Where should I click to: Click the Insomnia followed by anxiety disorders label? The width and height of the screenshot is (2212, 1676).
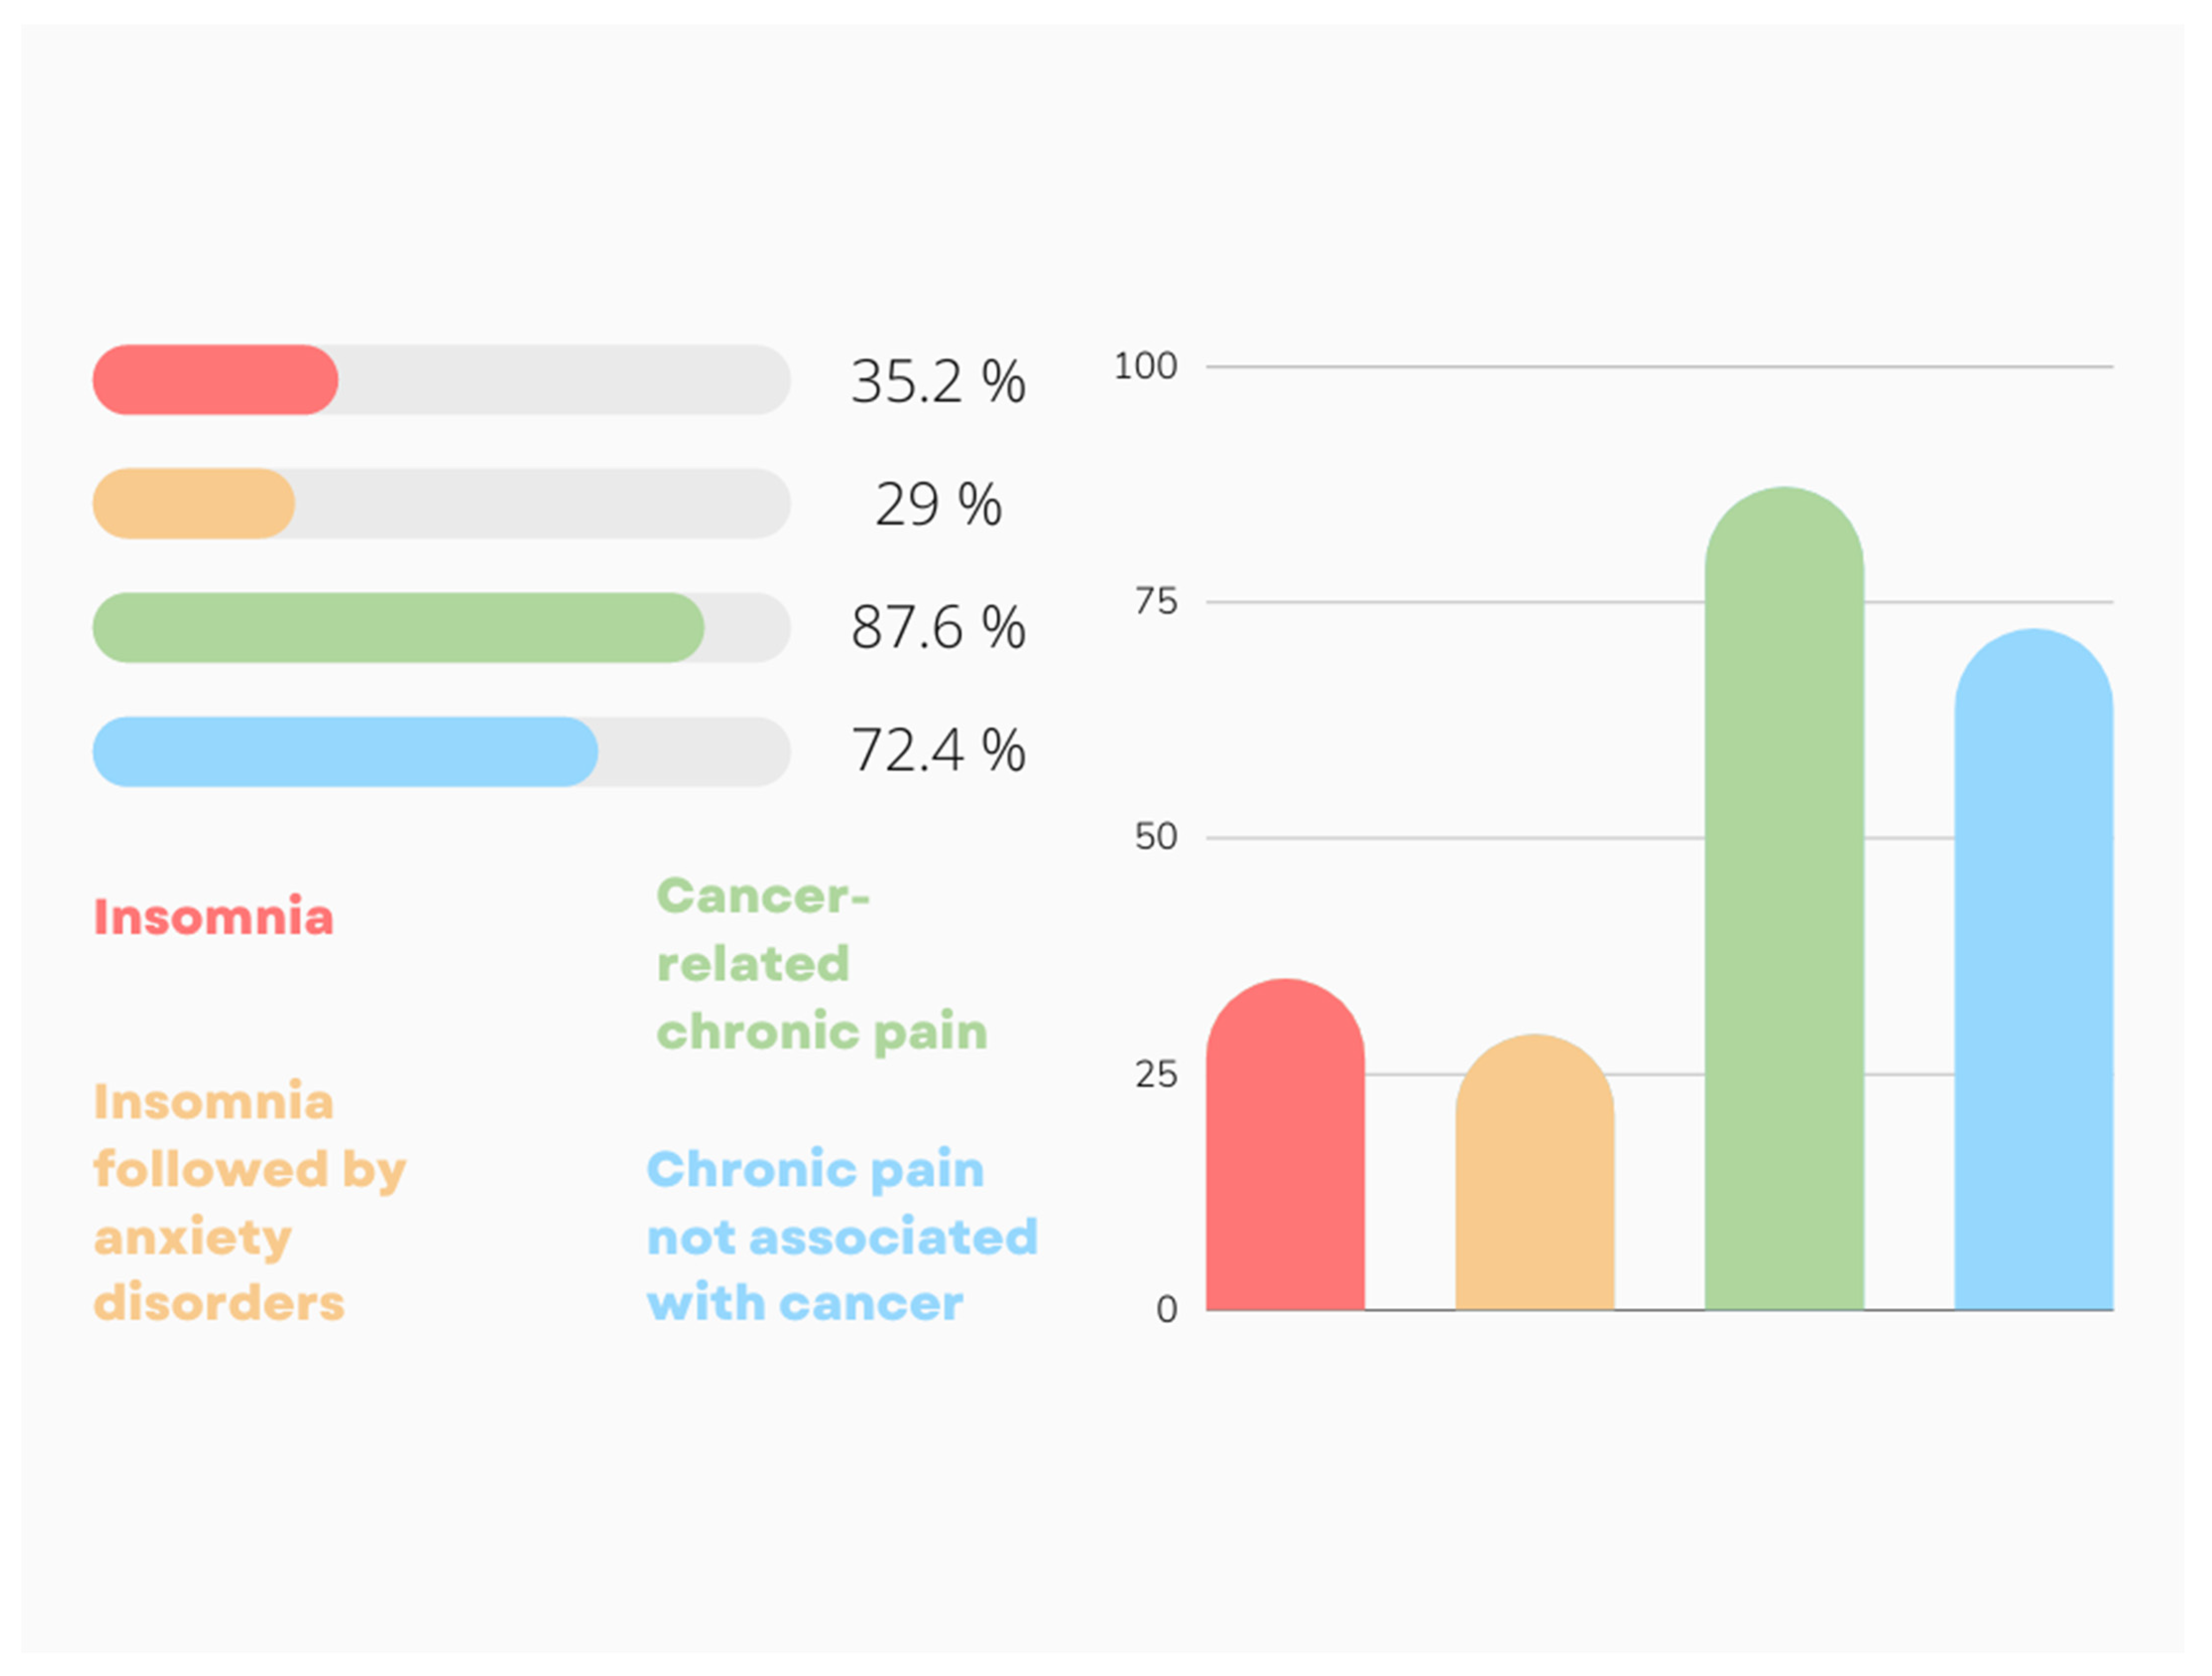[x=249, y=1202]
